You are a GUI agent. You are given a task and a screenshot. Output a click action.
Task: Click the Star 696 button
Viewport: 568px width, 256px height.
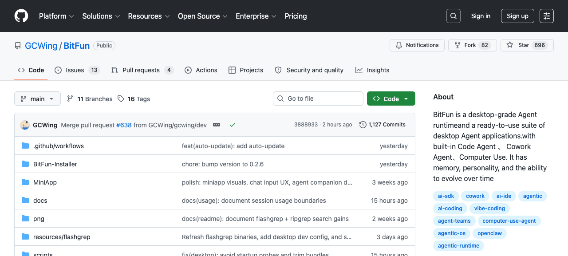tap(527, 45)
